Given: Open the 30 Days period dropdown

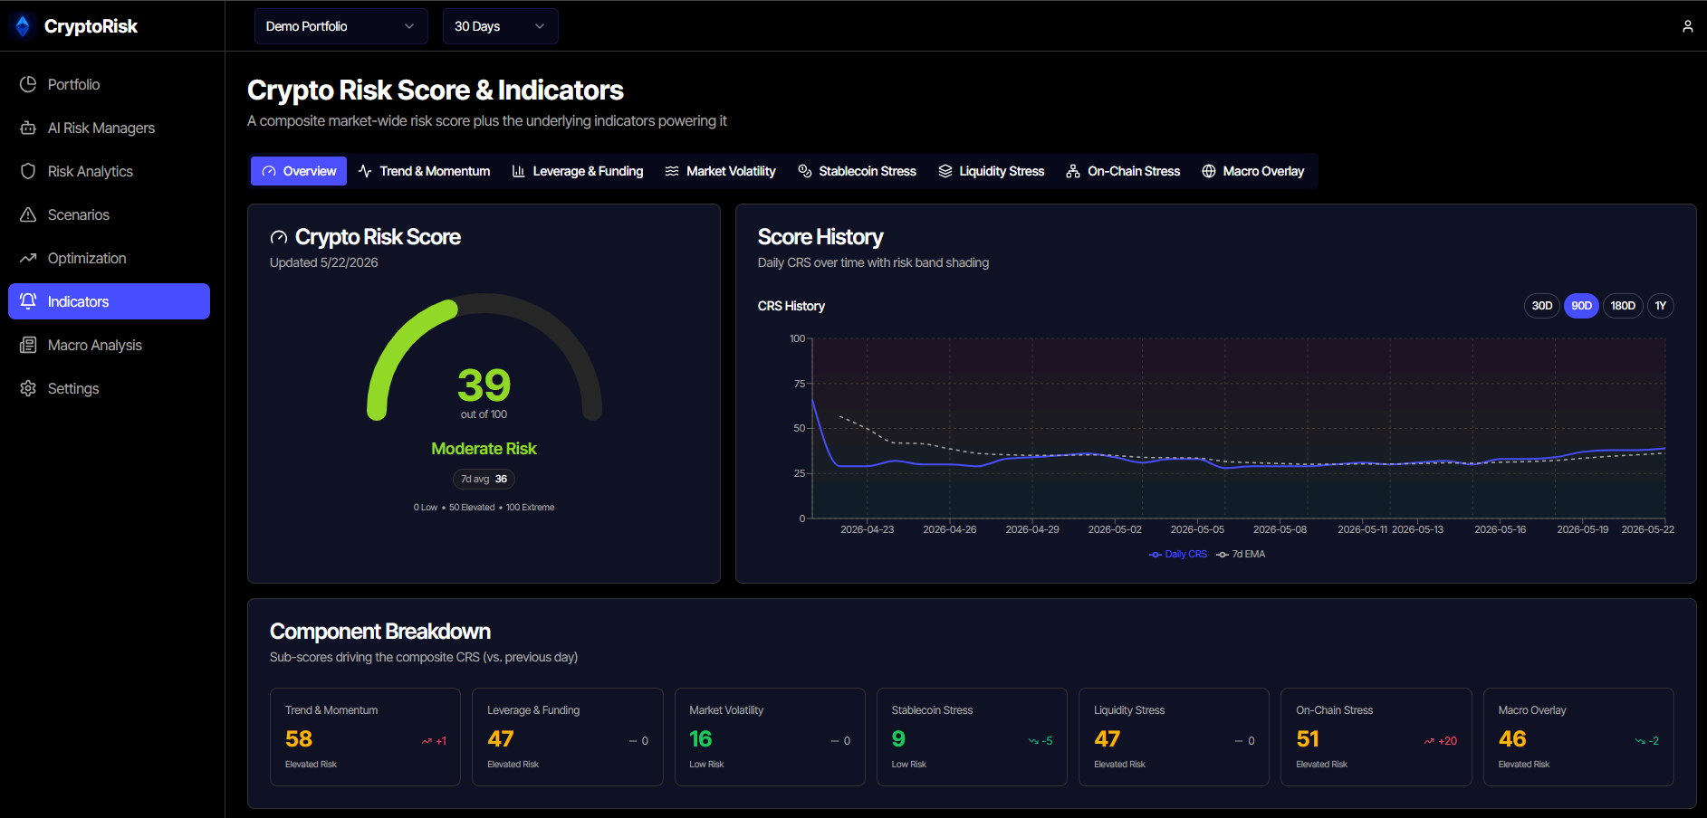Looking at the screenshot, I should (x=500, y=26).
